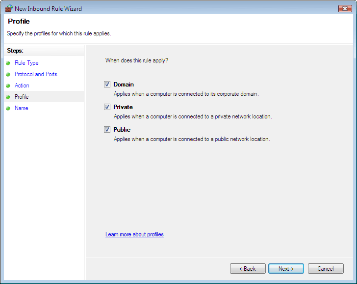Click the Back button
Image resolution: width=357 pixels, height=284 pixels.
[248, 268]
